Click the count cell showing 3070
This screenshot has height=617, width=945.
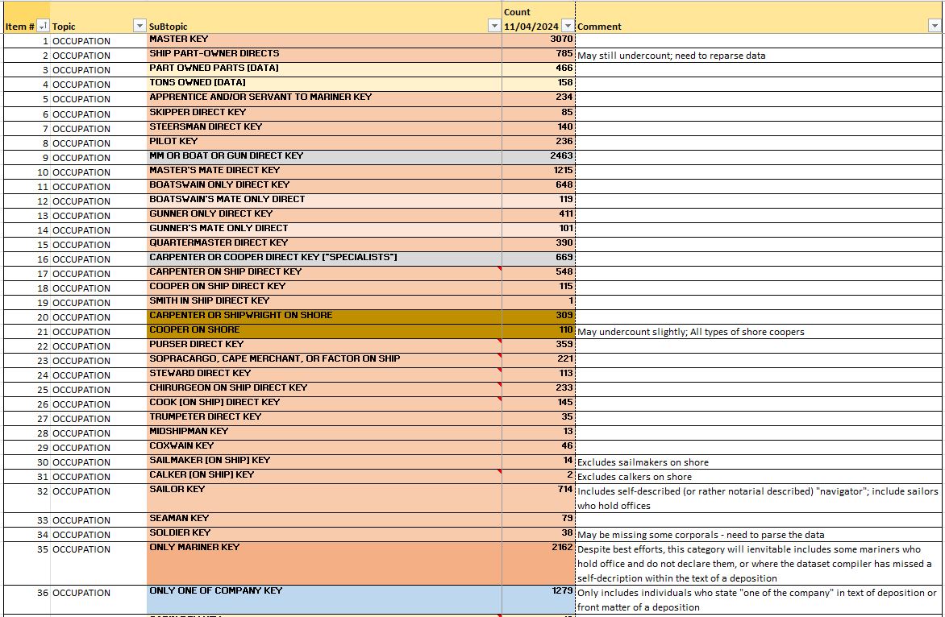(538, 39)
